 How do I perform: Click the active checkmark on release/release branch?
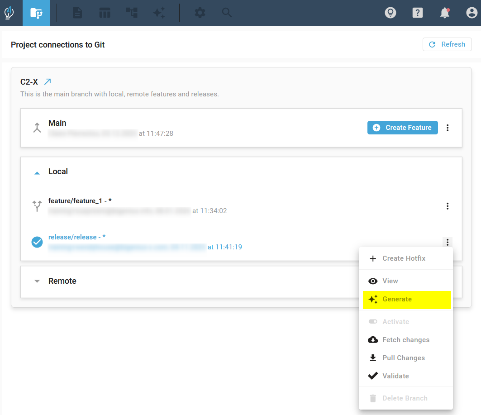click(x=37, y=242)
